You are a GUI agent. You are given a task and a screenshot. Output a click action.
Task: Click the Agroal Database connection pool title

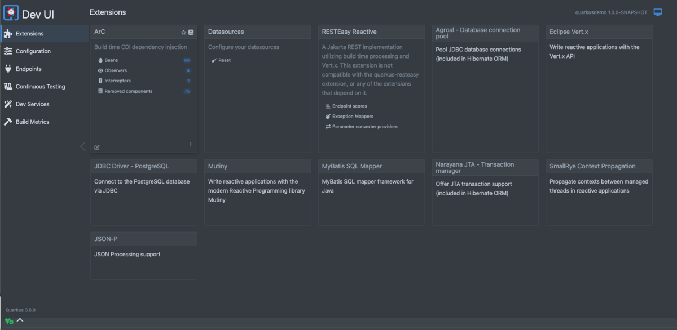pos(478,33)
